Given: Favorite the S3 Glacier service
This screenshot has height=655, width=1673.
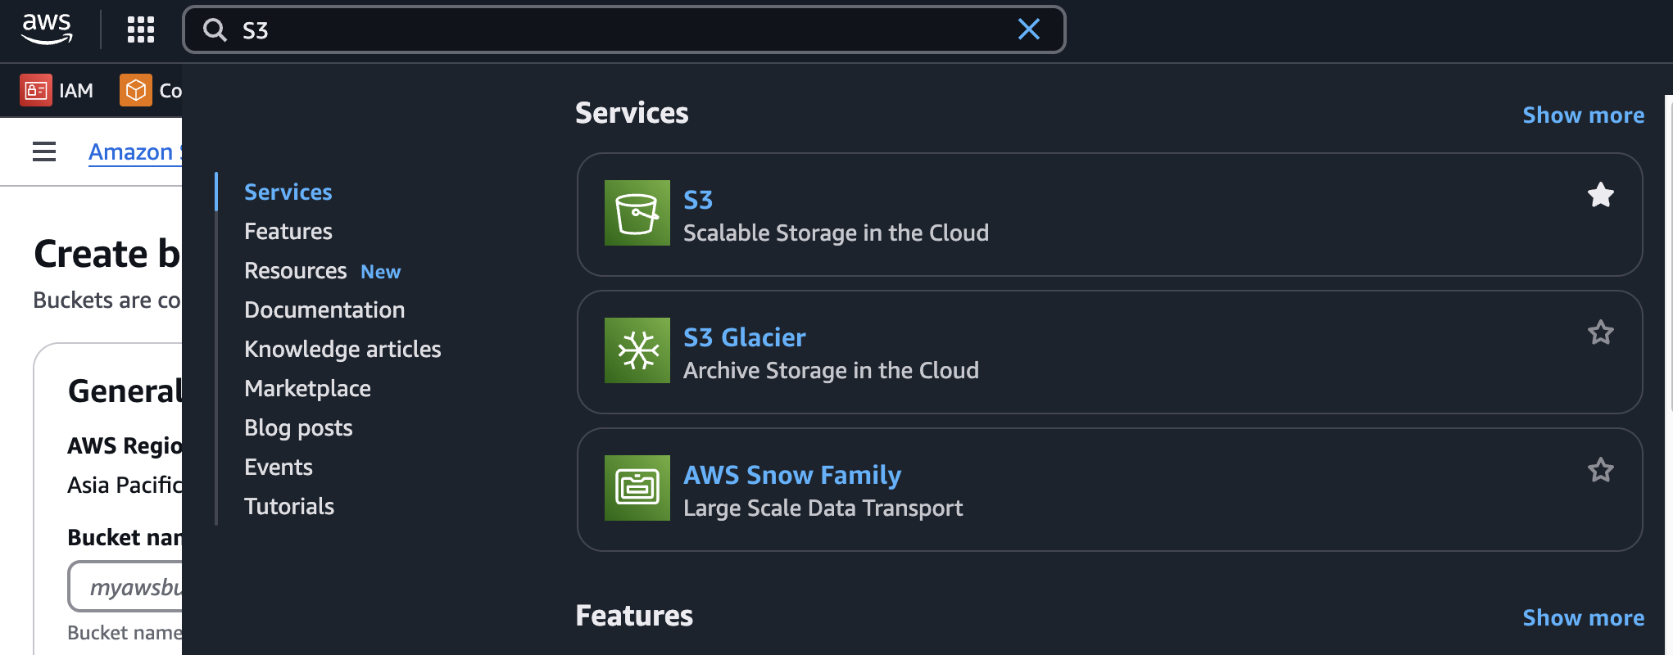Looking at the screenshot, I should coord(1600,332).
